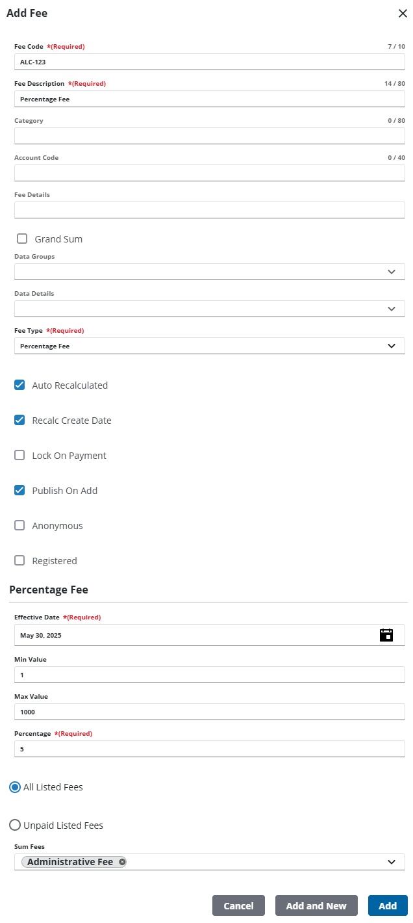Remove the Administrative Fee chip
Image resolution: width=413 pixels, height=923 pixels.
(x=123, y=862)
